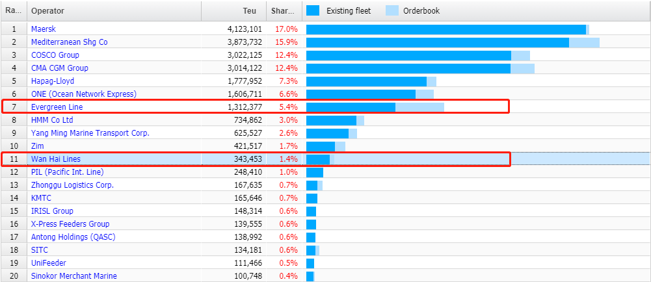Click ONE (Ocean Network Express) link
This screenshot has width=651, height=282.
83,94
